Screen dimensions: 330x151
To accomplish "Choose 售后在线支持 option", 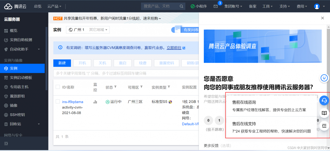I will point(271,127).
